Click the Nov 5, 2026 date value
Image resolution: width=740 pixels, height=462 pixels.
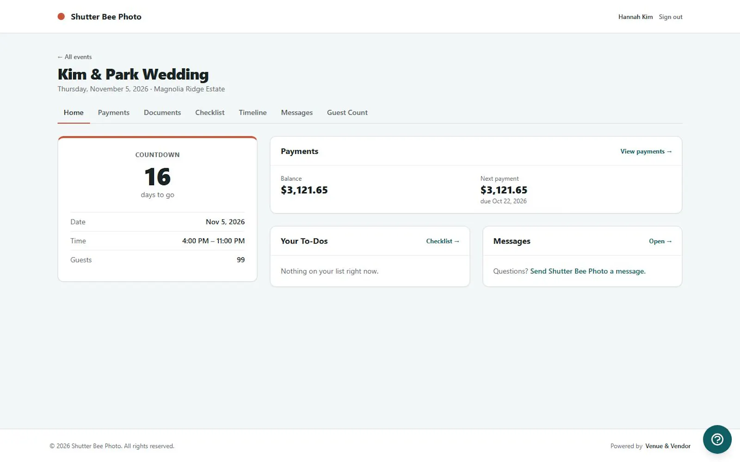click(x=225, y=222)
